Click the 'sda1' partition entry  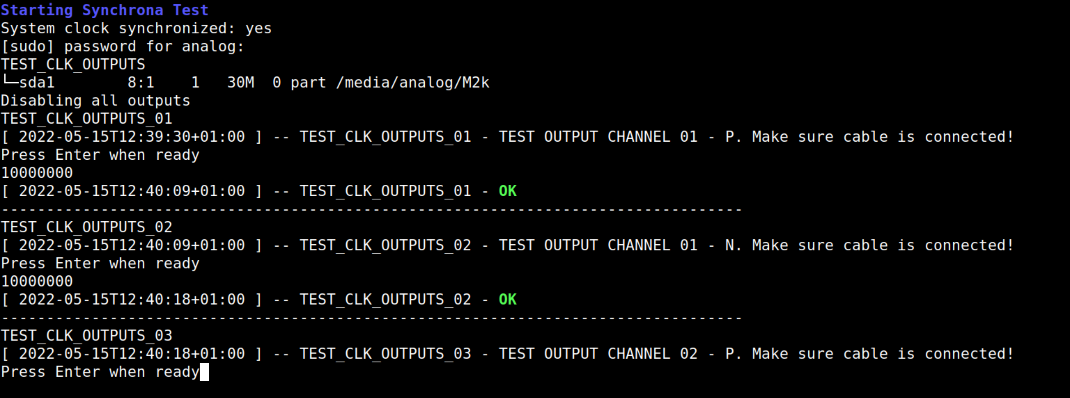pos(37,83)
